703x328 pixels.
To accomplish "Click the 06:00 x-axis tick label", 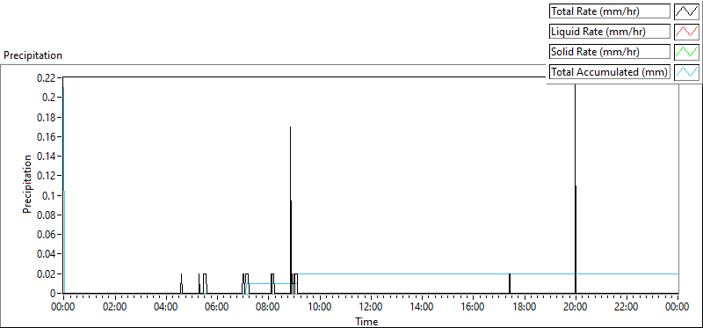I will pos(217,308).
